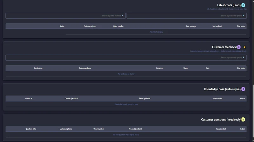Click the Knowledge base (auto replies) heading
The width and height of the screenshot is (254, 142).
coord(223,89)
